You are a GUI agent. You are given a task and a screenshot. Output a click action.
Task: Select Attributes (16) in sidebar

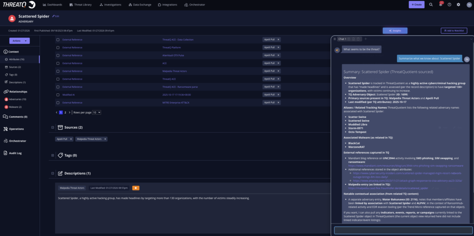(17, 59)
